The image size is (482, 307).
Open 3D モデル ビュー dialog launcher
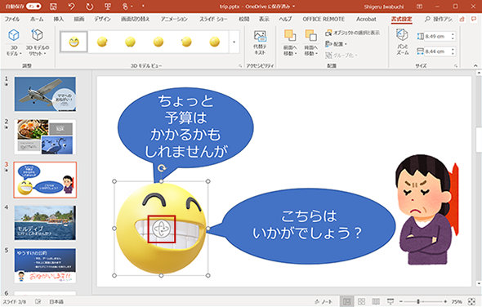(x=240, y=65)
